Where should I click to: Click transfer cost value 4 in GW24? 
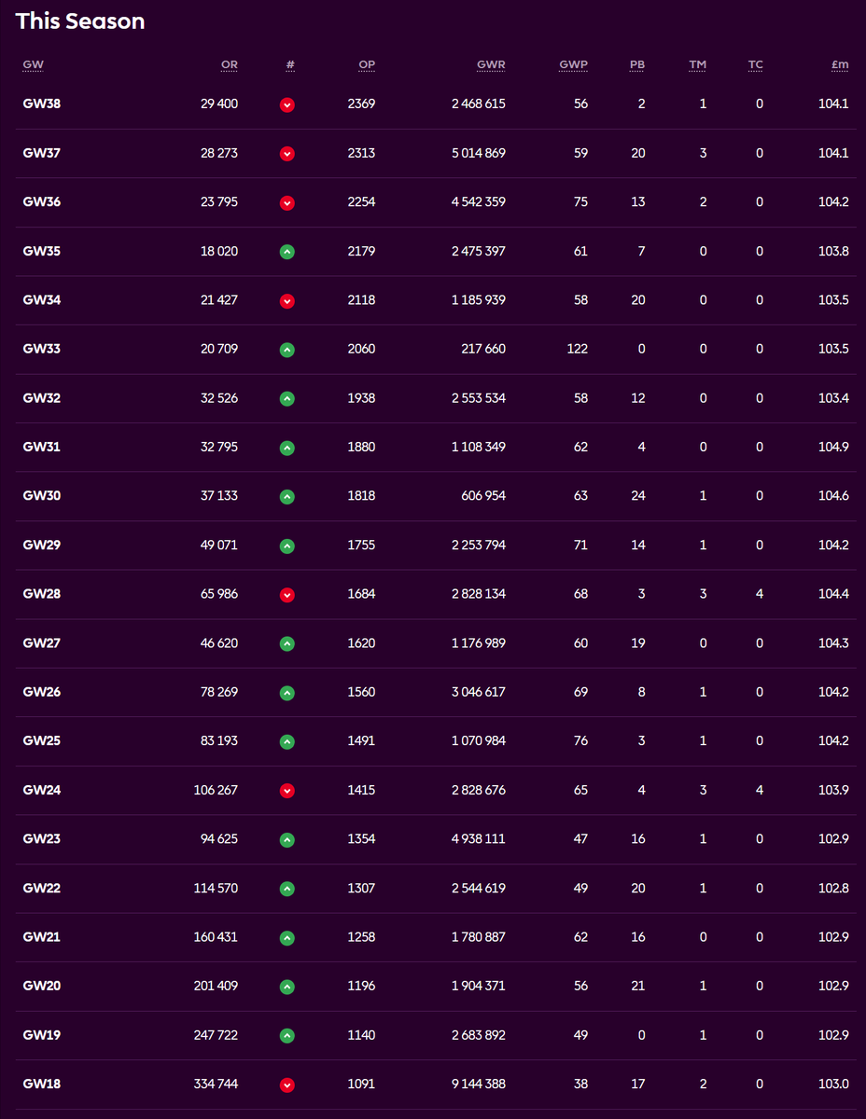(x=760, y=790)
